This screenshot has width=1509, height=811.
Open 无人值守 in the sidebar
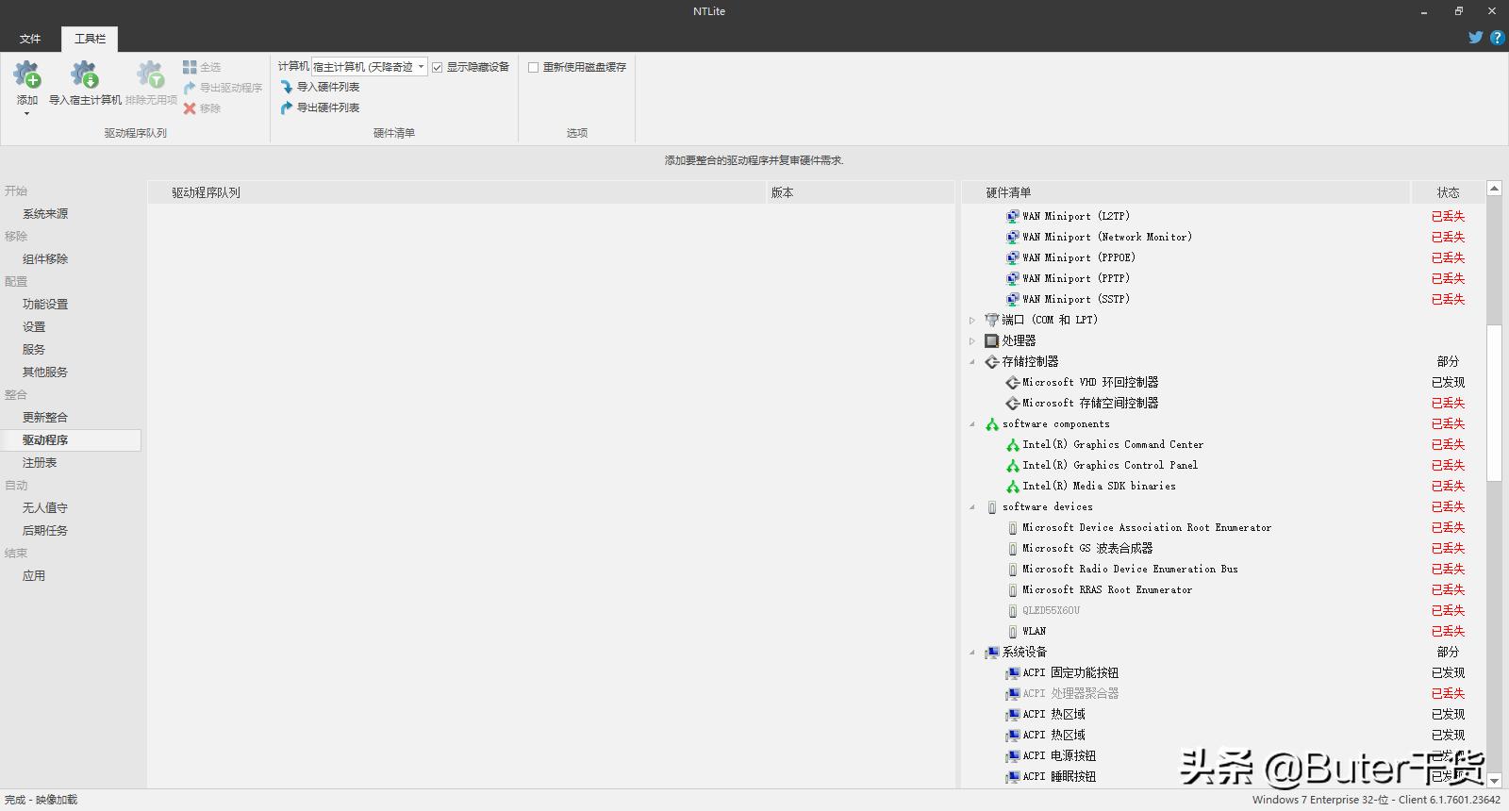point(45,508)
